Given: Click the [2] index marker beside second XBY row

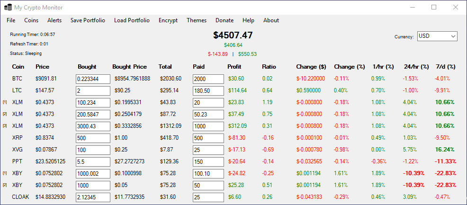Looking at the screenshot, I should (5, 185).
